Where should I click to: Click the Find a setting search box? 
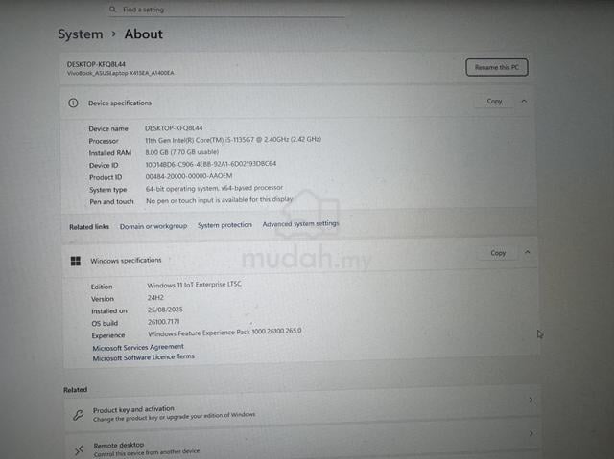(226, 10)
